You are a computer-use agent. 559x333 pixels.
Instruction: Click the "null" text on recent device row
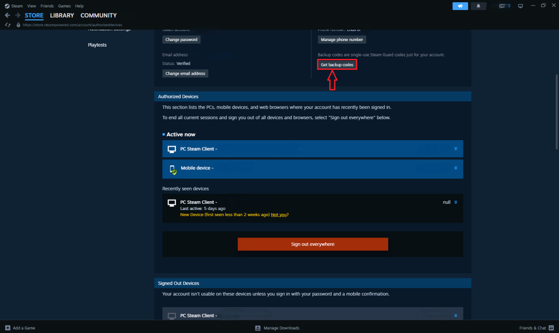point(447,202)
